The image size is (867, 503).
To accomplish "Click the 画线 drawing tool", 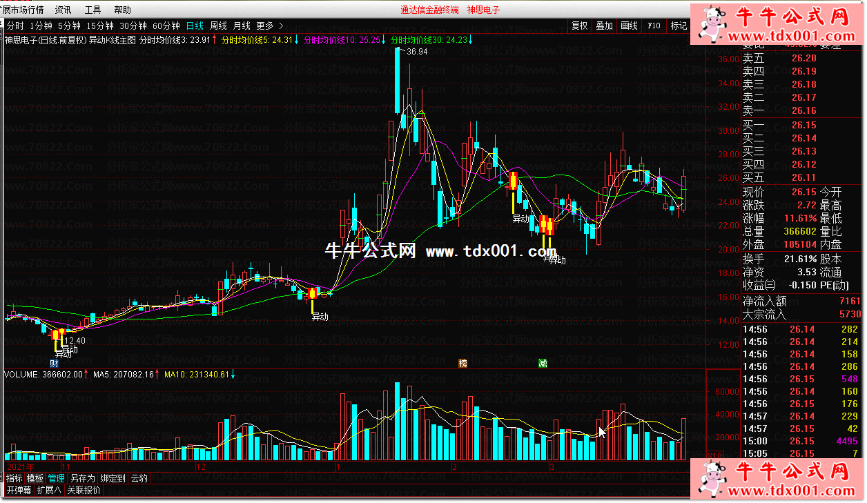I will [629, 26].
